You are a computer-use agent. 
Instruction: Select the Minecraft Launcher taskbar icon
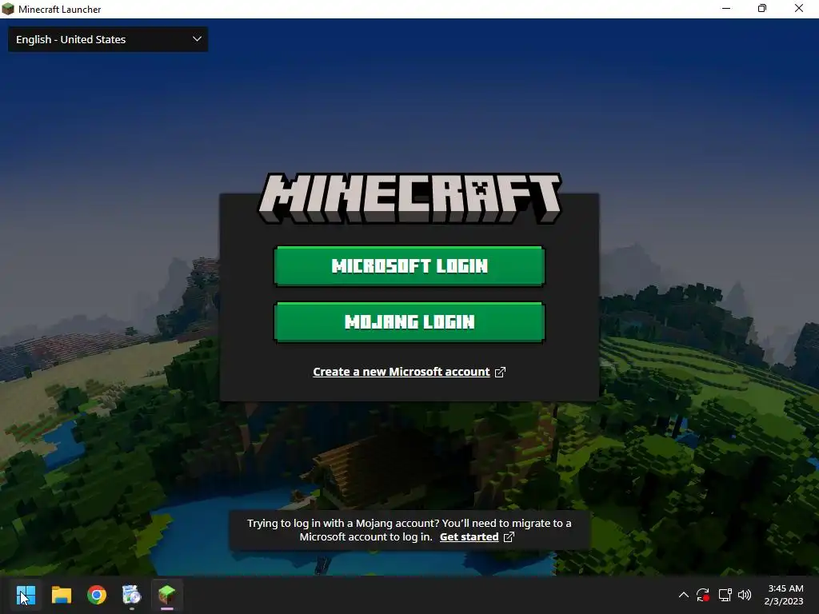click(x=166, y=595)
